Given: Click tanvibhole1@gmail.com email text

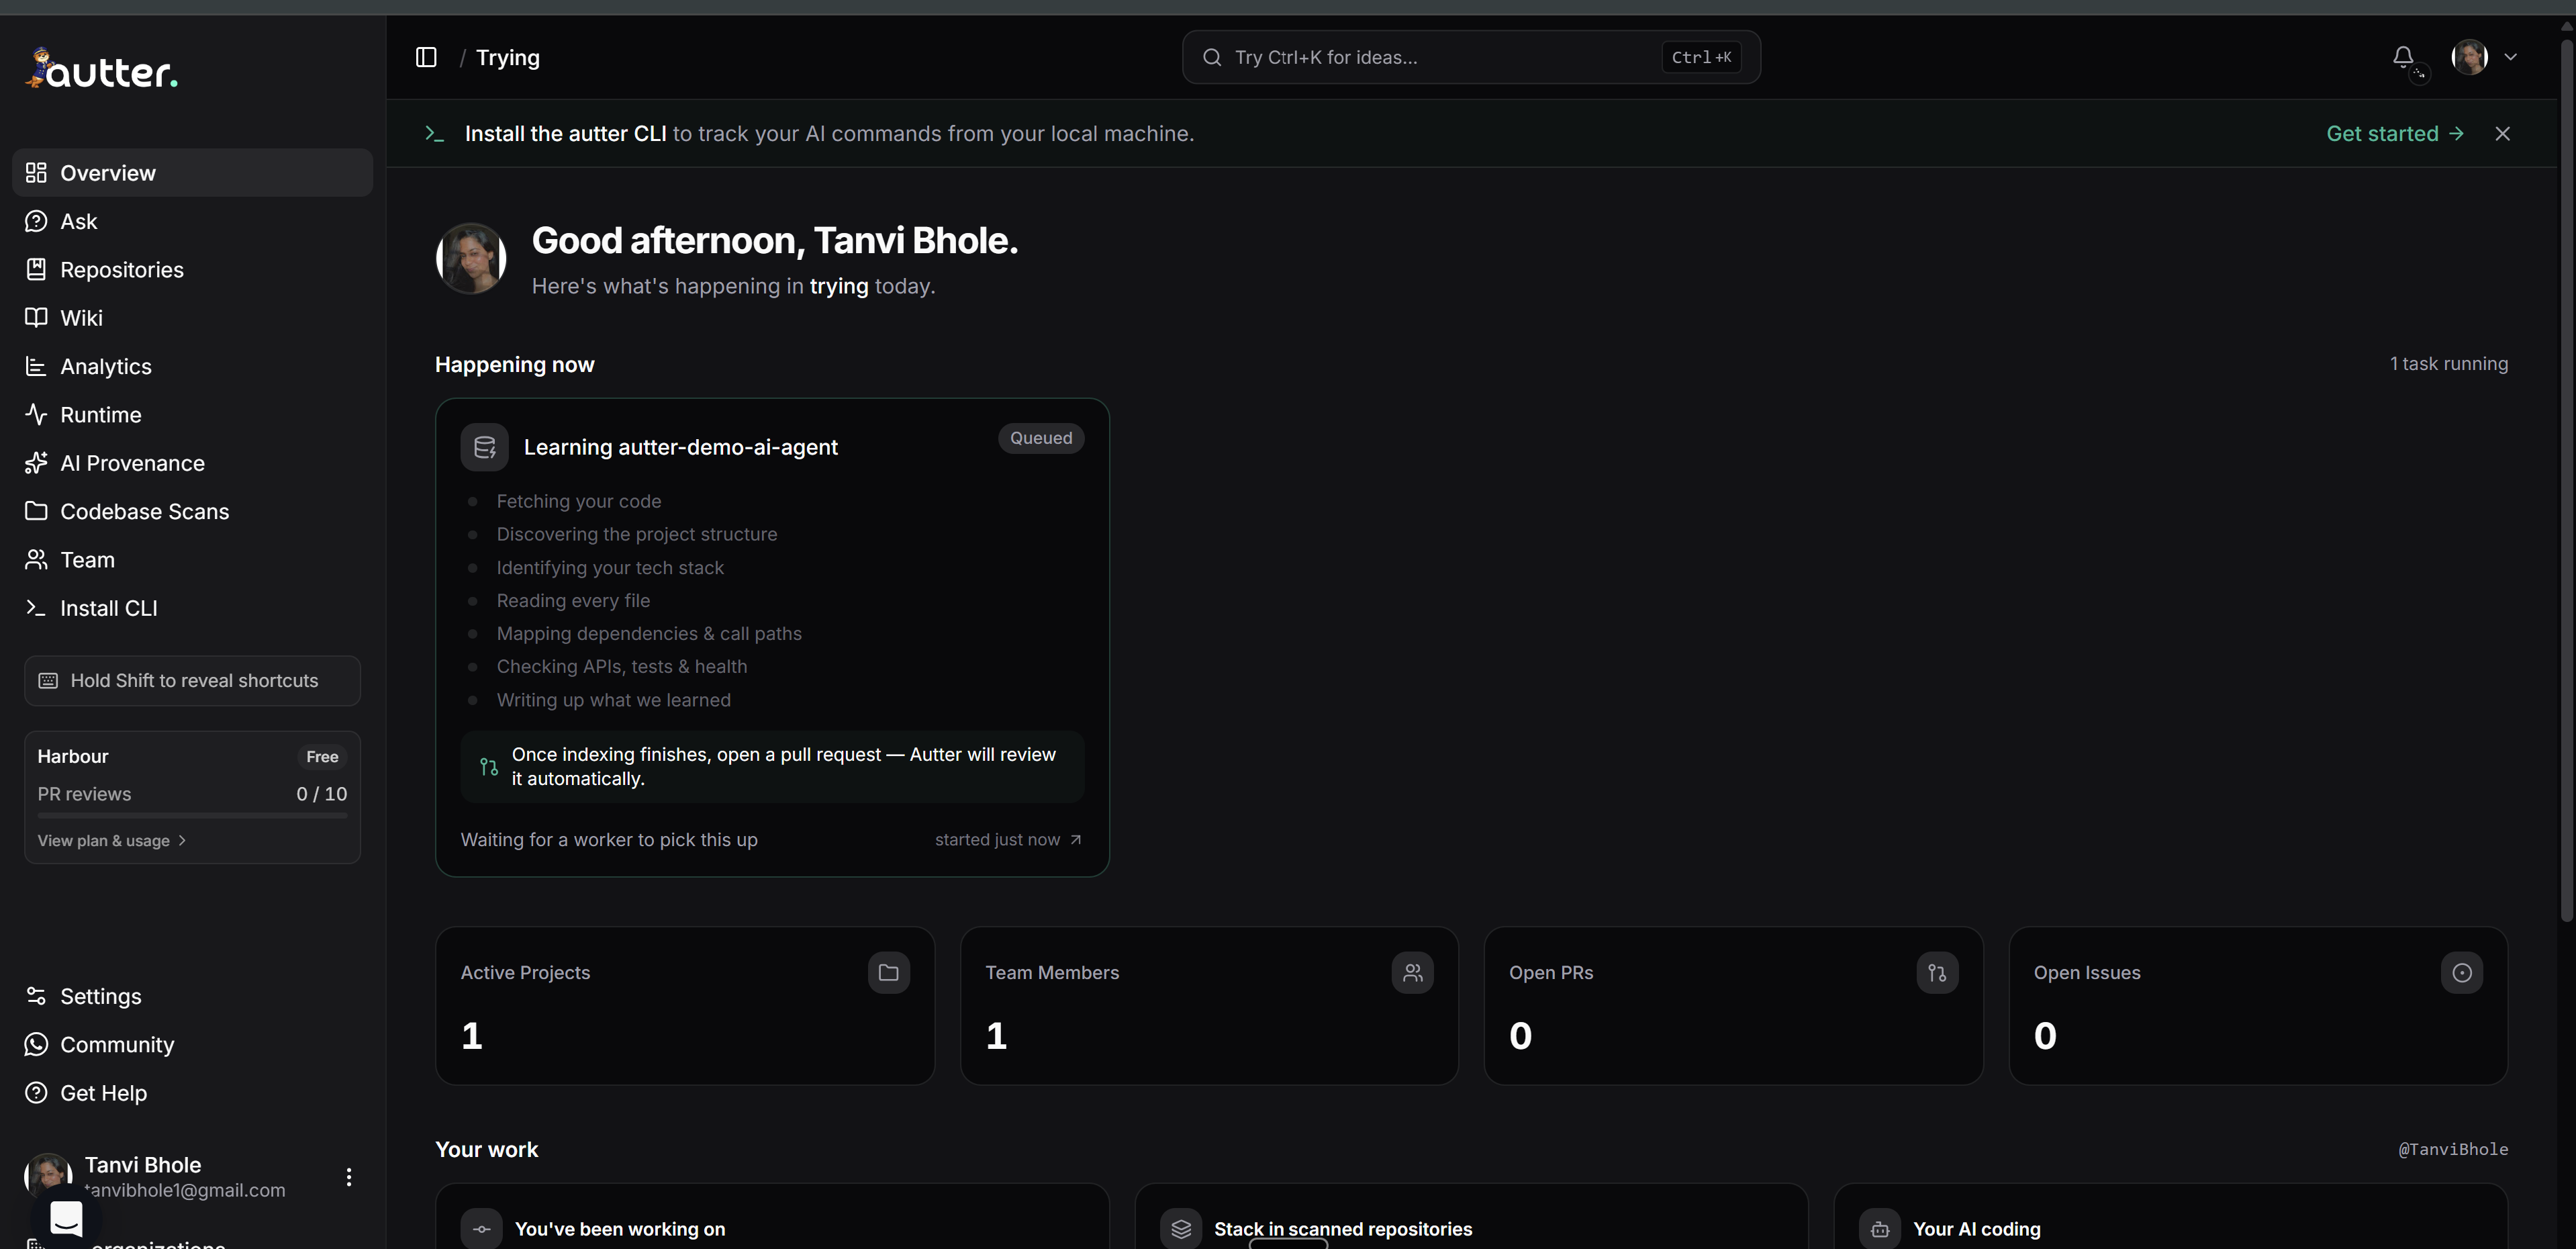Looking at the screenshot, I should coord(185,1190).
